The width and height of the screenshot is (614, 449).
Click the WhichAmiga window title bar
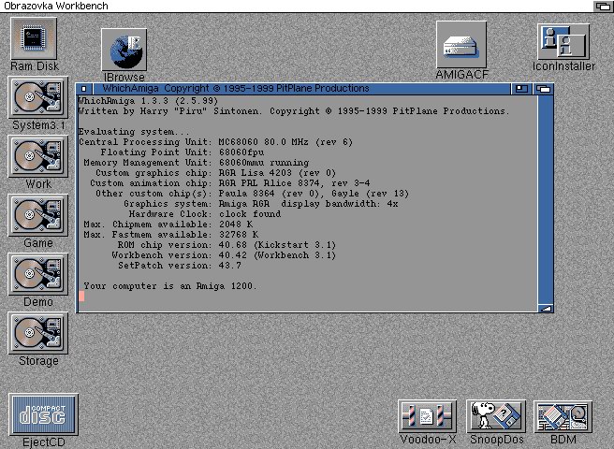[301, 89]
